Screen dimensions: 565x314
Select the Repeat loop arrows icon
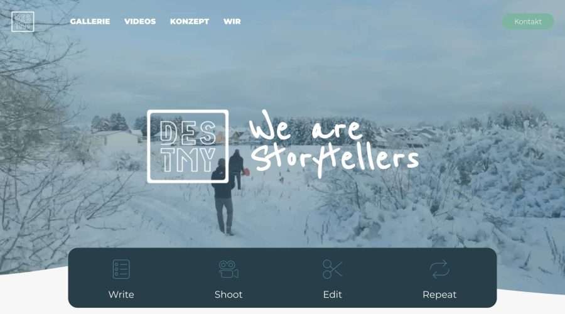point(439,269)
